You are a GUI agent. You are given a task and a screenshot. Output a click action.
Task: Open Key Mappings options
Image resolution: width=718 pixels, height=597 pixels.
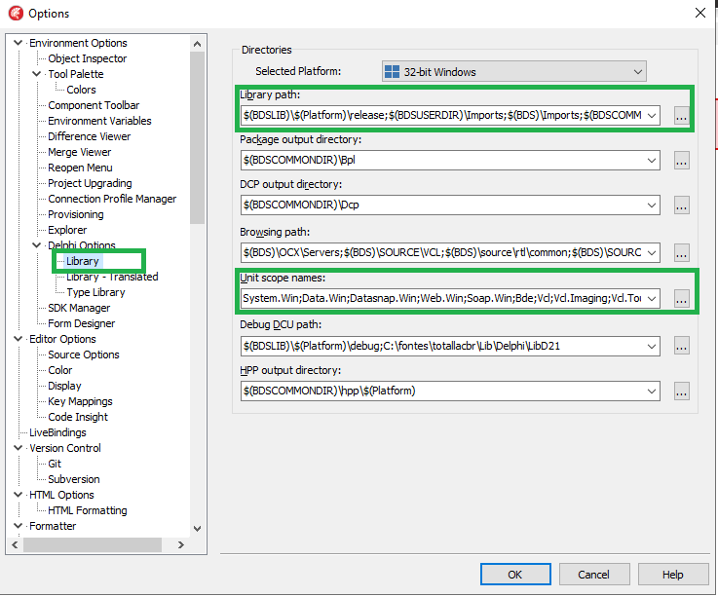80,401
